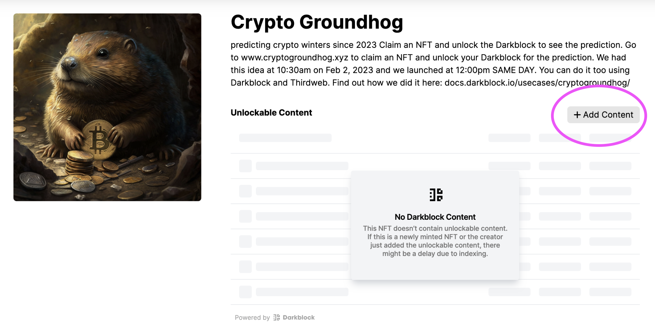Visit the www.cryptogroundhog.xyz address in description
Viewport: 655px width, 334px height.
point(295,58)
